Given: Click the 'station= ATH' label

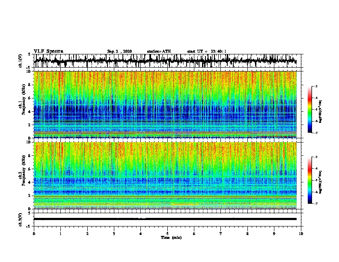Looking at the screenshot, I should coord(159,51).
